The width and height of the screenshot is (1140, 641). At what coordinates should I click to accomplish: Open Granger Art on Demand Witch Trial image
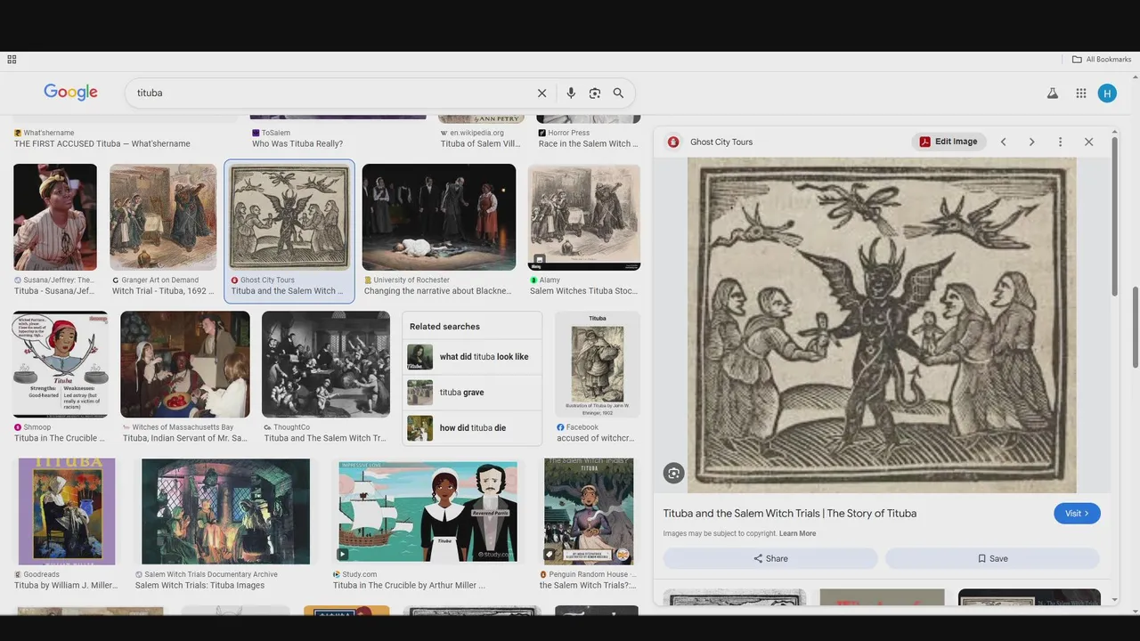pyautogui.click(x=163, y=217)
